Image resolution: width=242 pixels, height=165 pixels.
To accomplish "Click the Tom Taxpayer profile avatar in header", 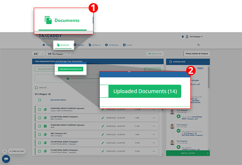I will [187, 37].
